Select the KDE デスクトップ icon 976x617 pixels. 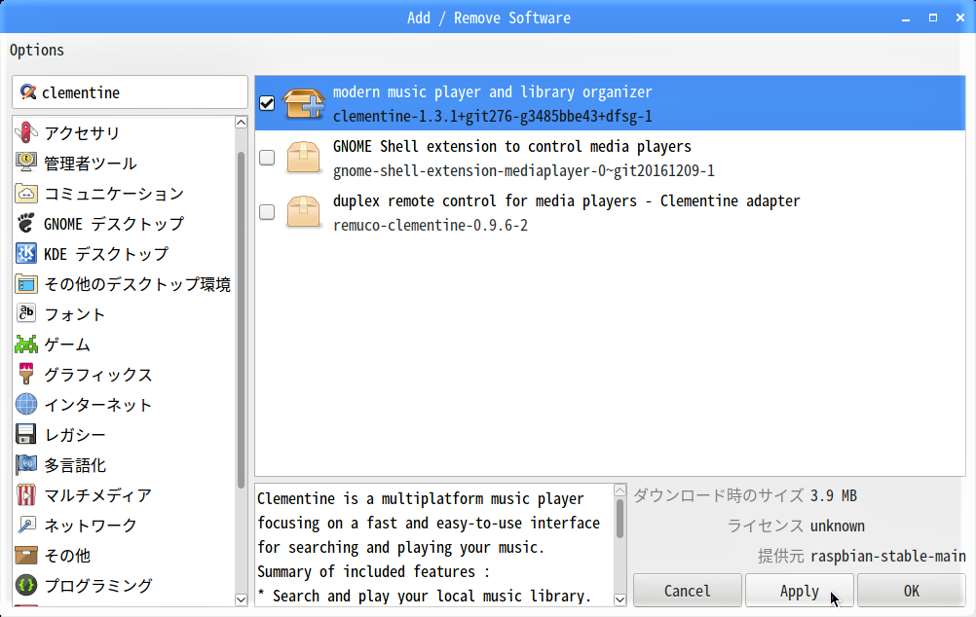tap(26, 253)
